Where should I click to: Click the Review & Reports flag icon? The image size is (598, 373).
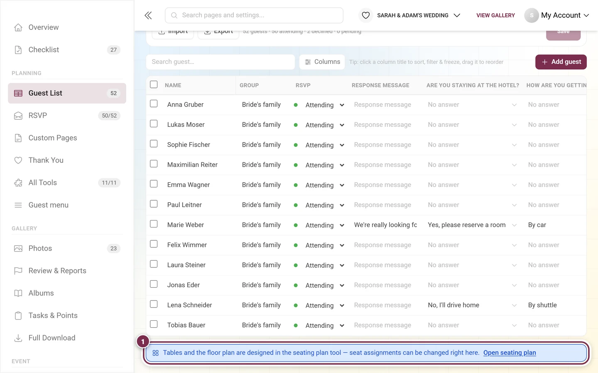18,271
